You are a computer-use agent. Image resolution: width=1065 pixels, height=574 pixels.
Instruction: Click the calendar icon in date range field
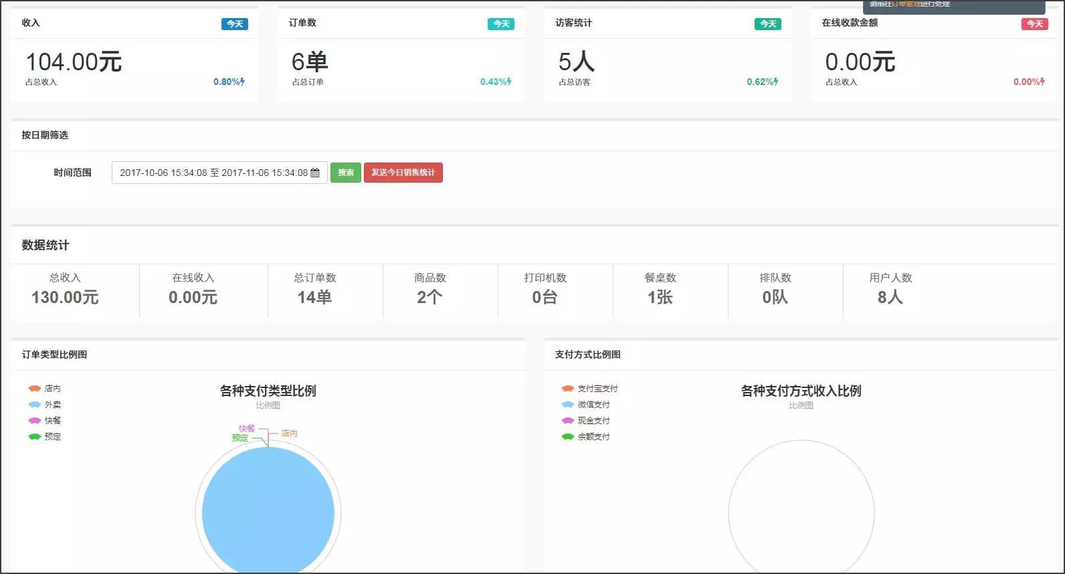315,173
